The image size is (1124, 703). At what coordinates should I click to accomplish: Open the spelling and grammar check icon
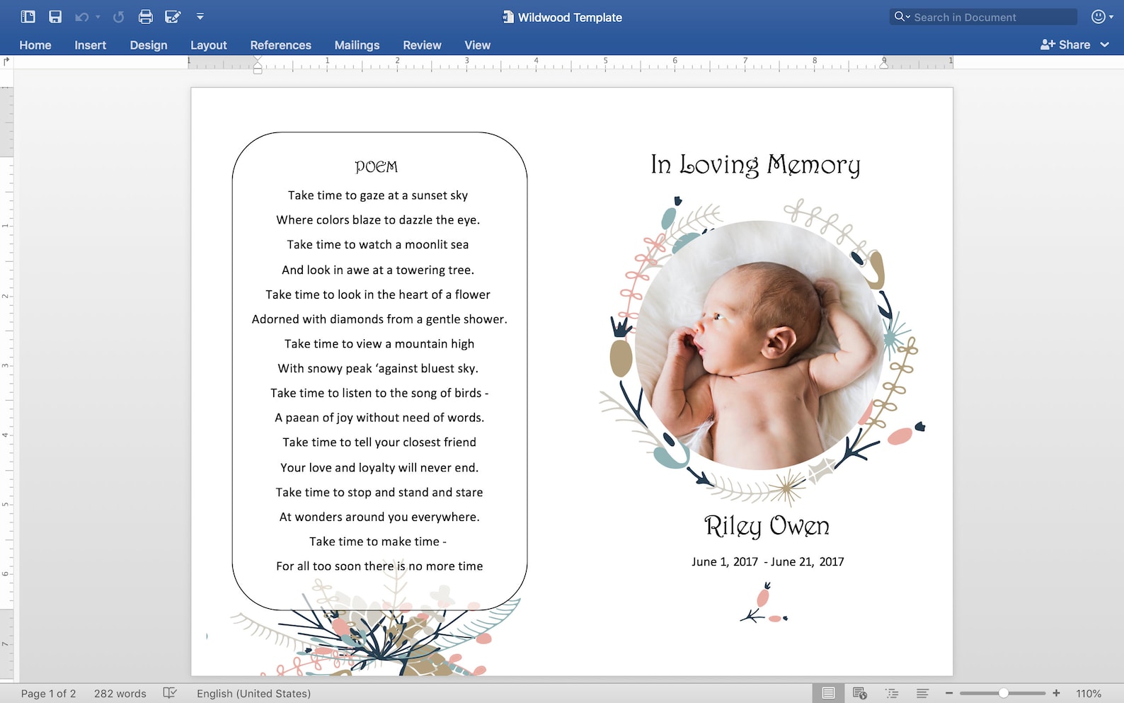170,693
